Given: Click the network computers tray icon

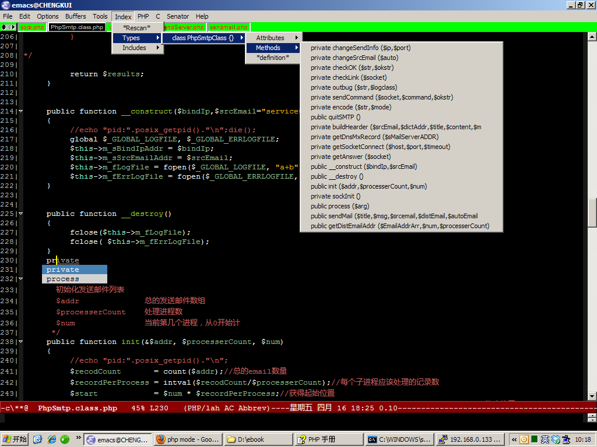Looking at the screenshot, I should [567, 440].
